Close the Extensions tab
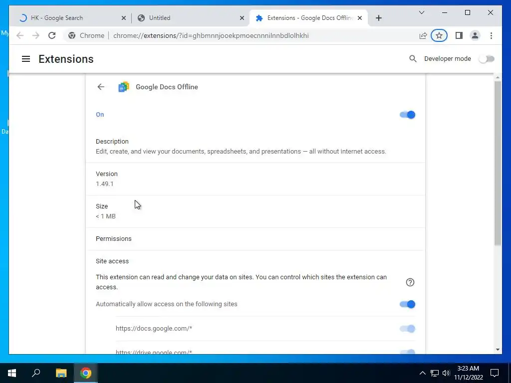The image size is (511, 383). click(359, 18)
